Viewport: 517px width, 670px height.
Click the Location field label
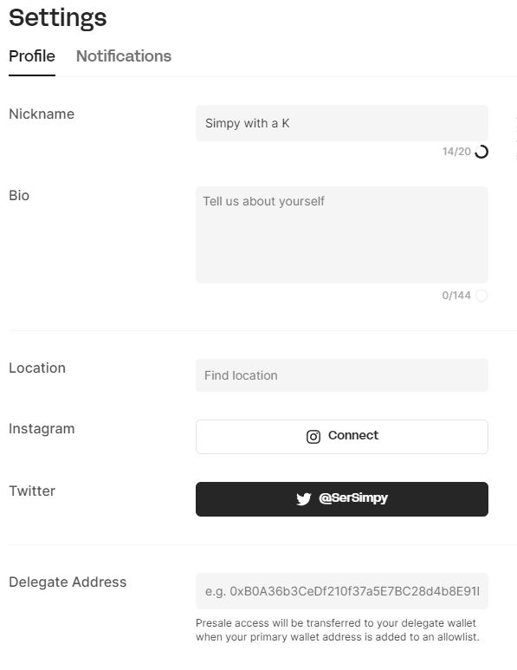tap(37, 368)
